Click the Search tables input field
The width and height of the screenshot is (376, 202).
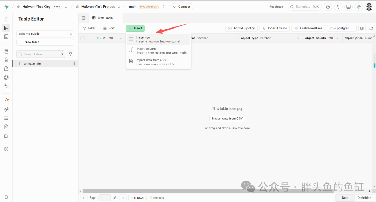coord(41,54)
